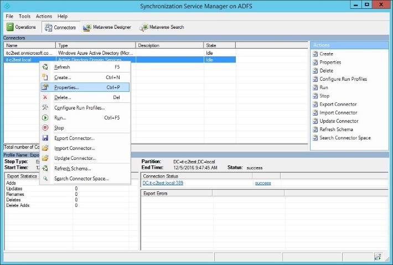Choose Search Connector Space... menu entry
Screen dimensions: 393x265
point(85,179)
